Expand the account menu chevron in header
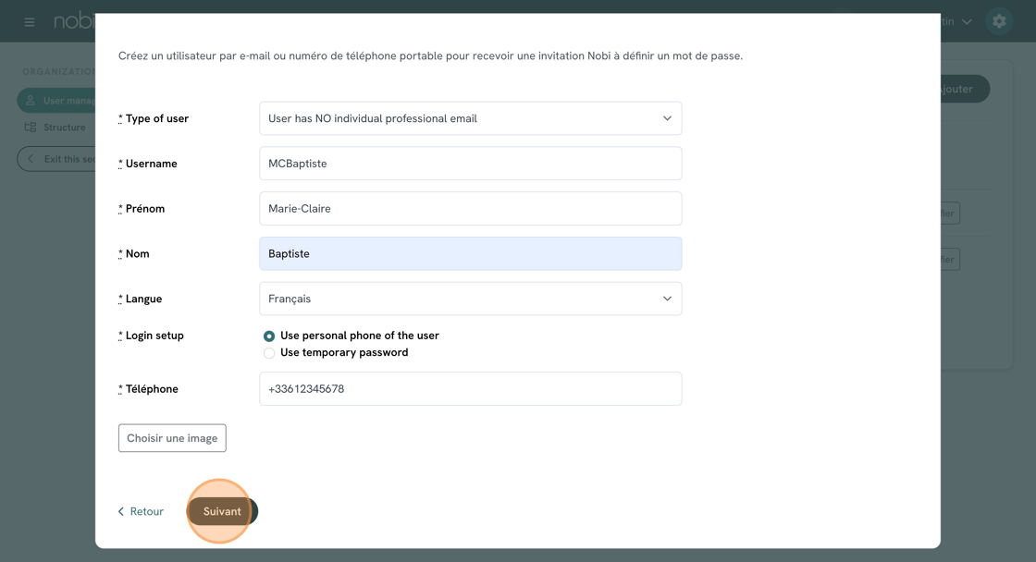 click(x=967, y=21)
